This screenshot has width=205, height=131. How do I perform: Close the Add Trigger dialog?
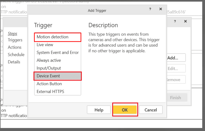pos(161,9)
